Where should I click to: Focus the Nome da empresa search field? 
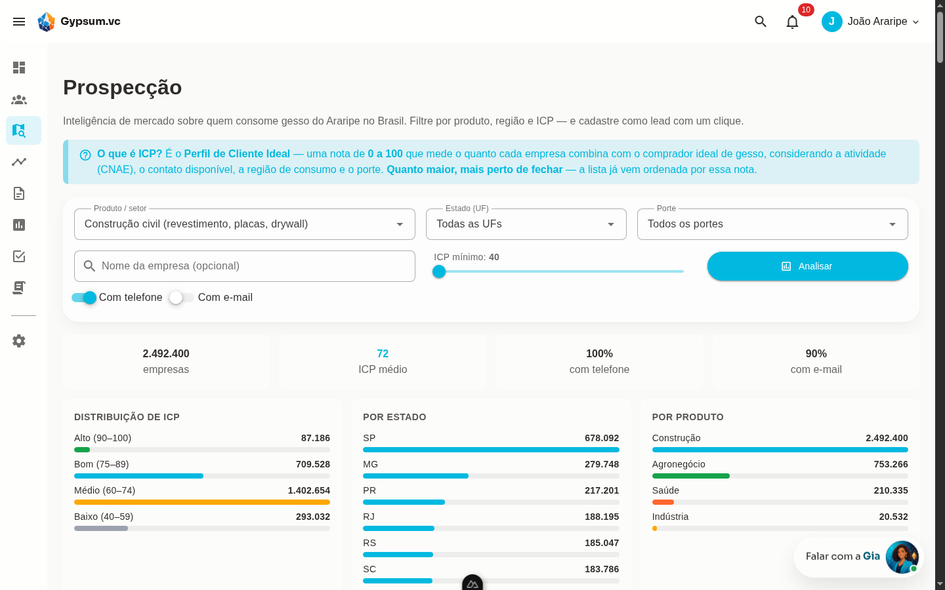coord(245,266)
